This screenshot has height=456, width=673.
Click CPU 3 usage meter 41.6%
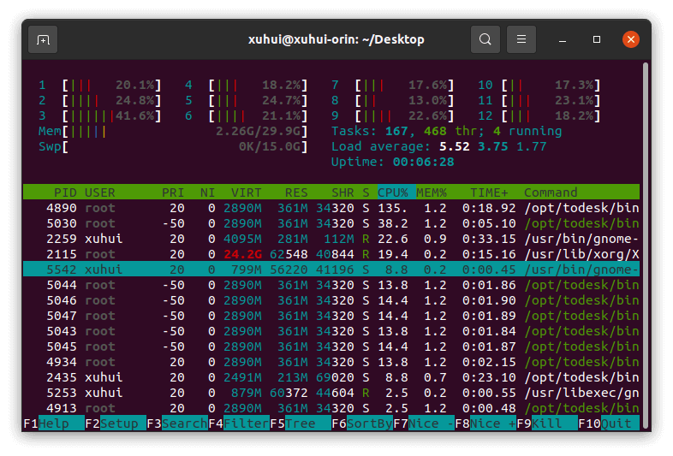coord(99,115)
